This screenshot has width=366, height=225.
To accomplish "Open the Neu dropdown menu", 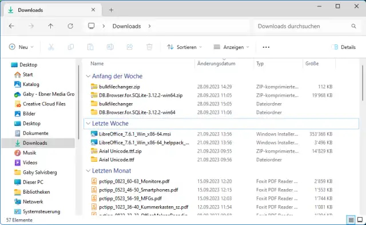I will [21, 47].
